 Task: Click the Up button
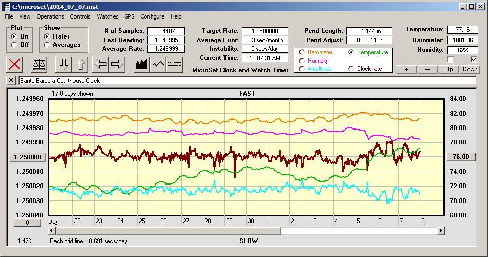pos(449,69)
